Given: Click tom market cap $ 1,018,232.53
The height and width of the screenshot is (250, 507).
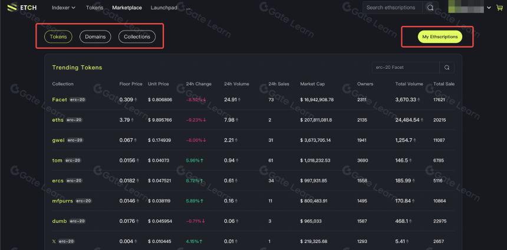Looking at the screenshot, I should 315,161.
